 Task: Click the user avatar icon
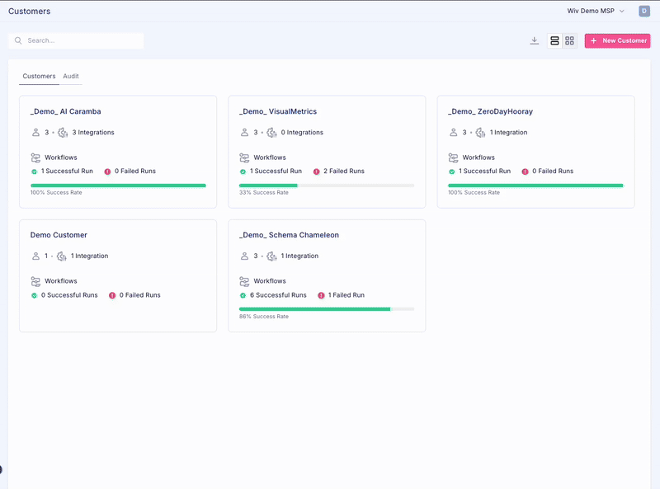point(644,12)
